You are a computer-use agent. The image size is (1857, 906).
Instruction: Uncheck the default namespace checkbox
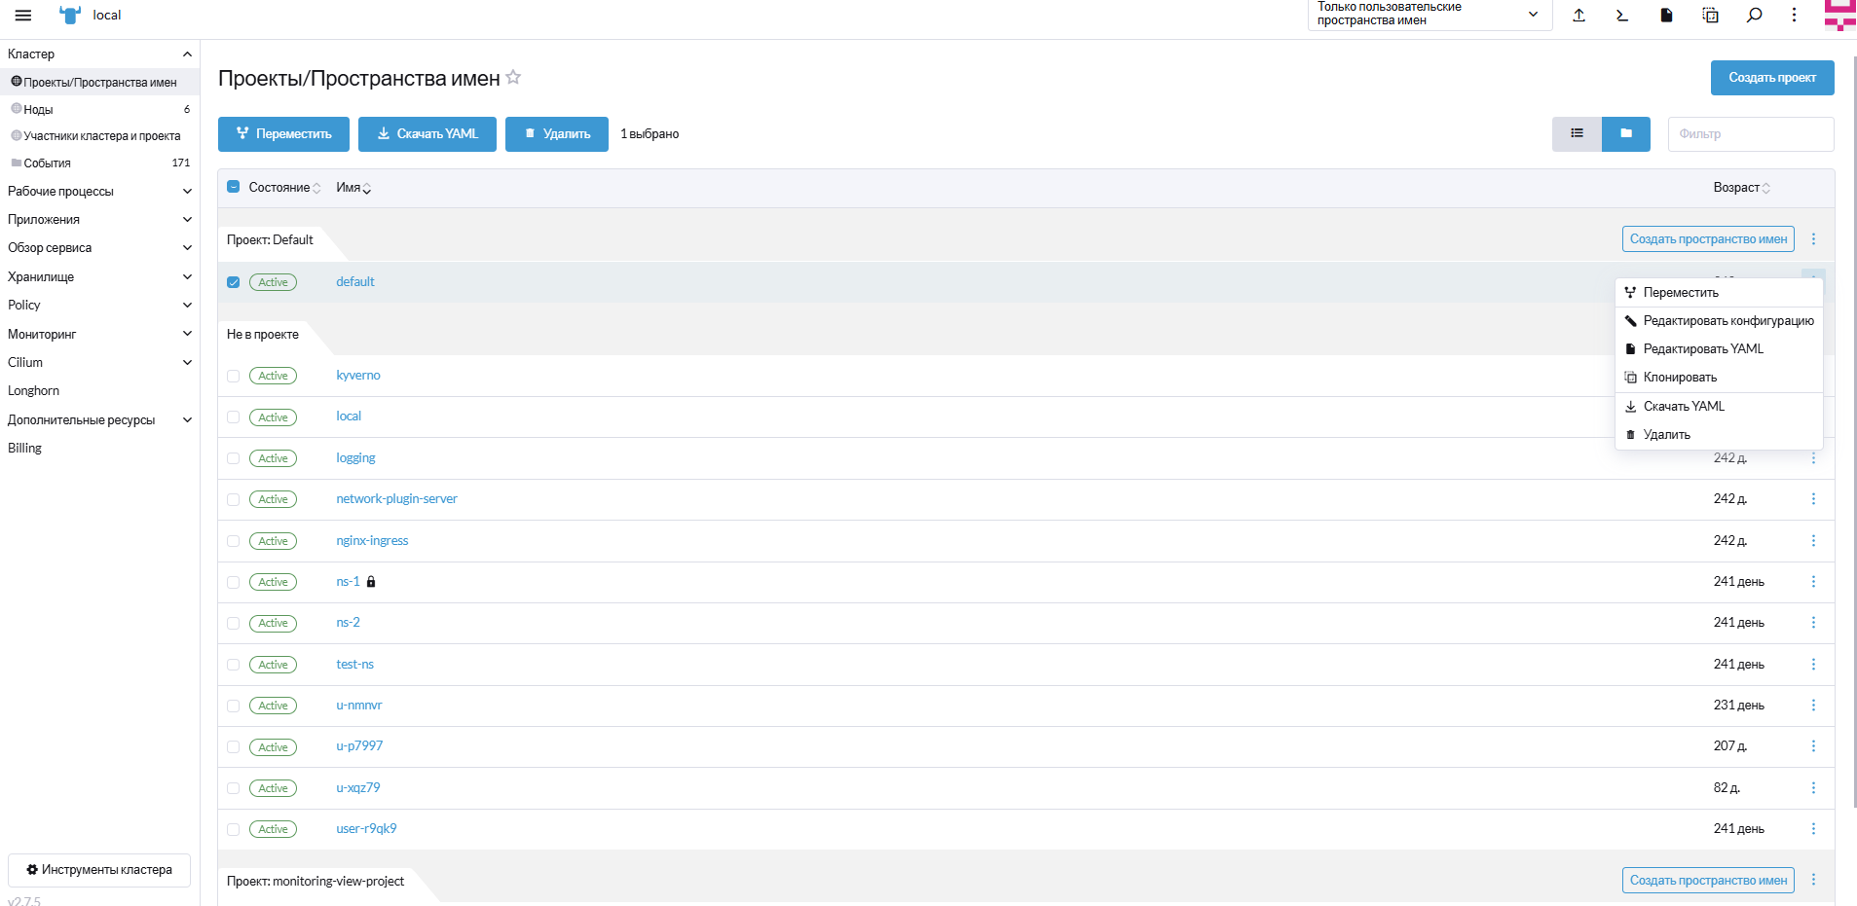coord(234,282)
